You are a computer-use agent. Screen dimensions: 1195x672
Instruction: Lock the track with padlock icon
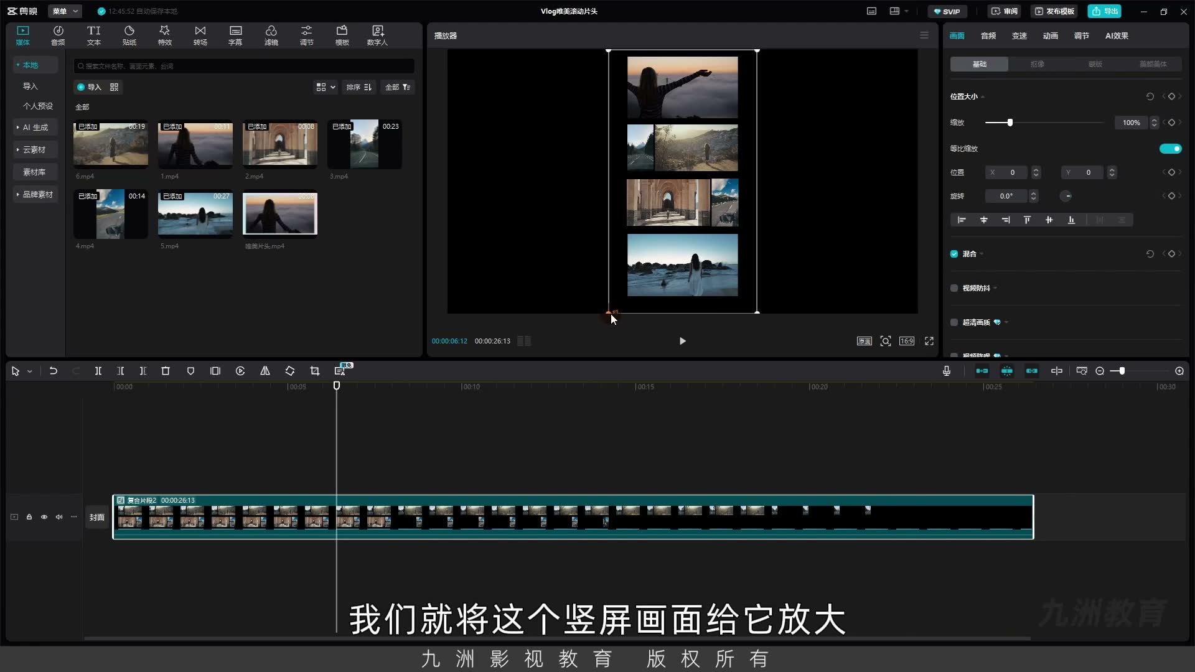pyautogui.click(x=29, y=517)
